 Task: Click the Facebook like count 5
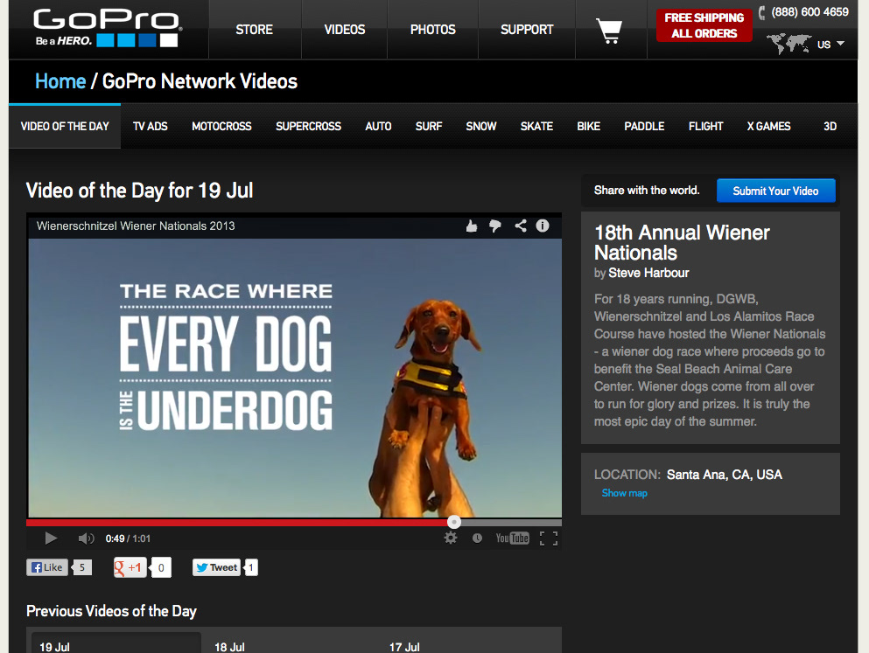(82, 567)
